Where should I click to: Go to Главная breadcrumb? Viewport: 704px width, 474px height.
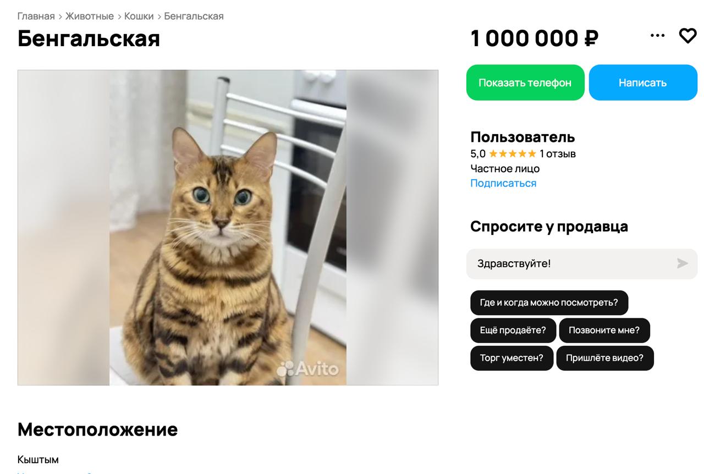pyautogui.click(x=36, y=16)
